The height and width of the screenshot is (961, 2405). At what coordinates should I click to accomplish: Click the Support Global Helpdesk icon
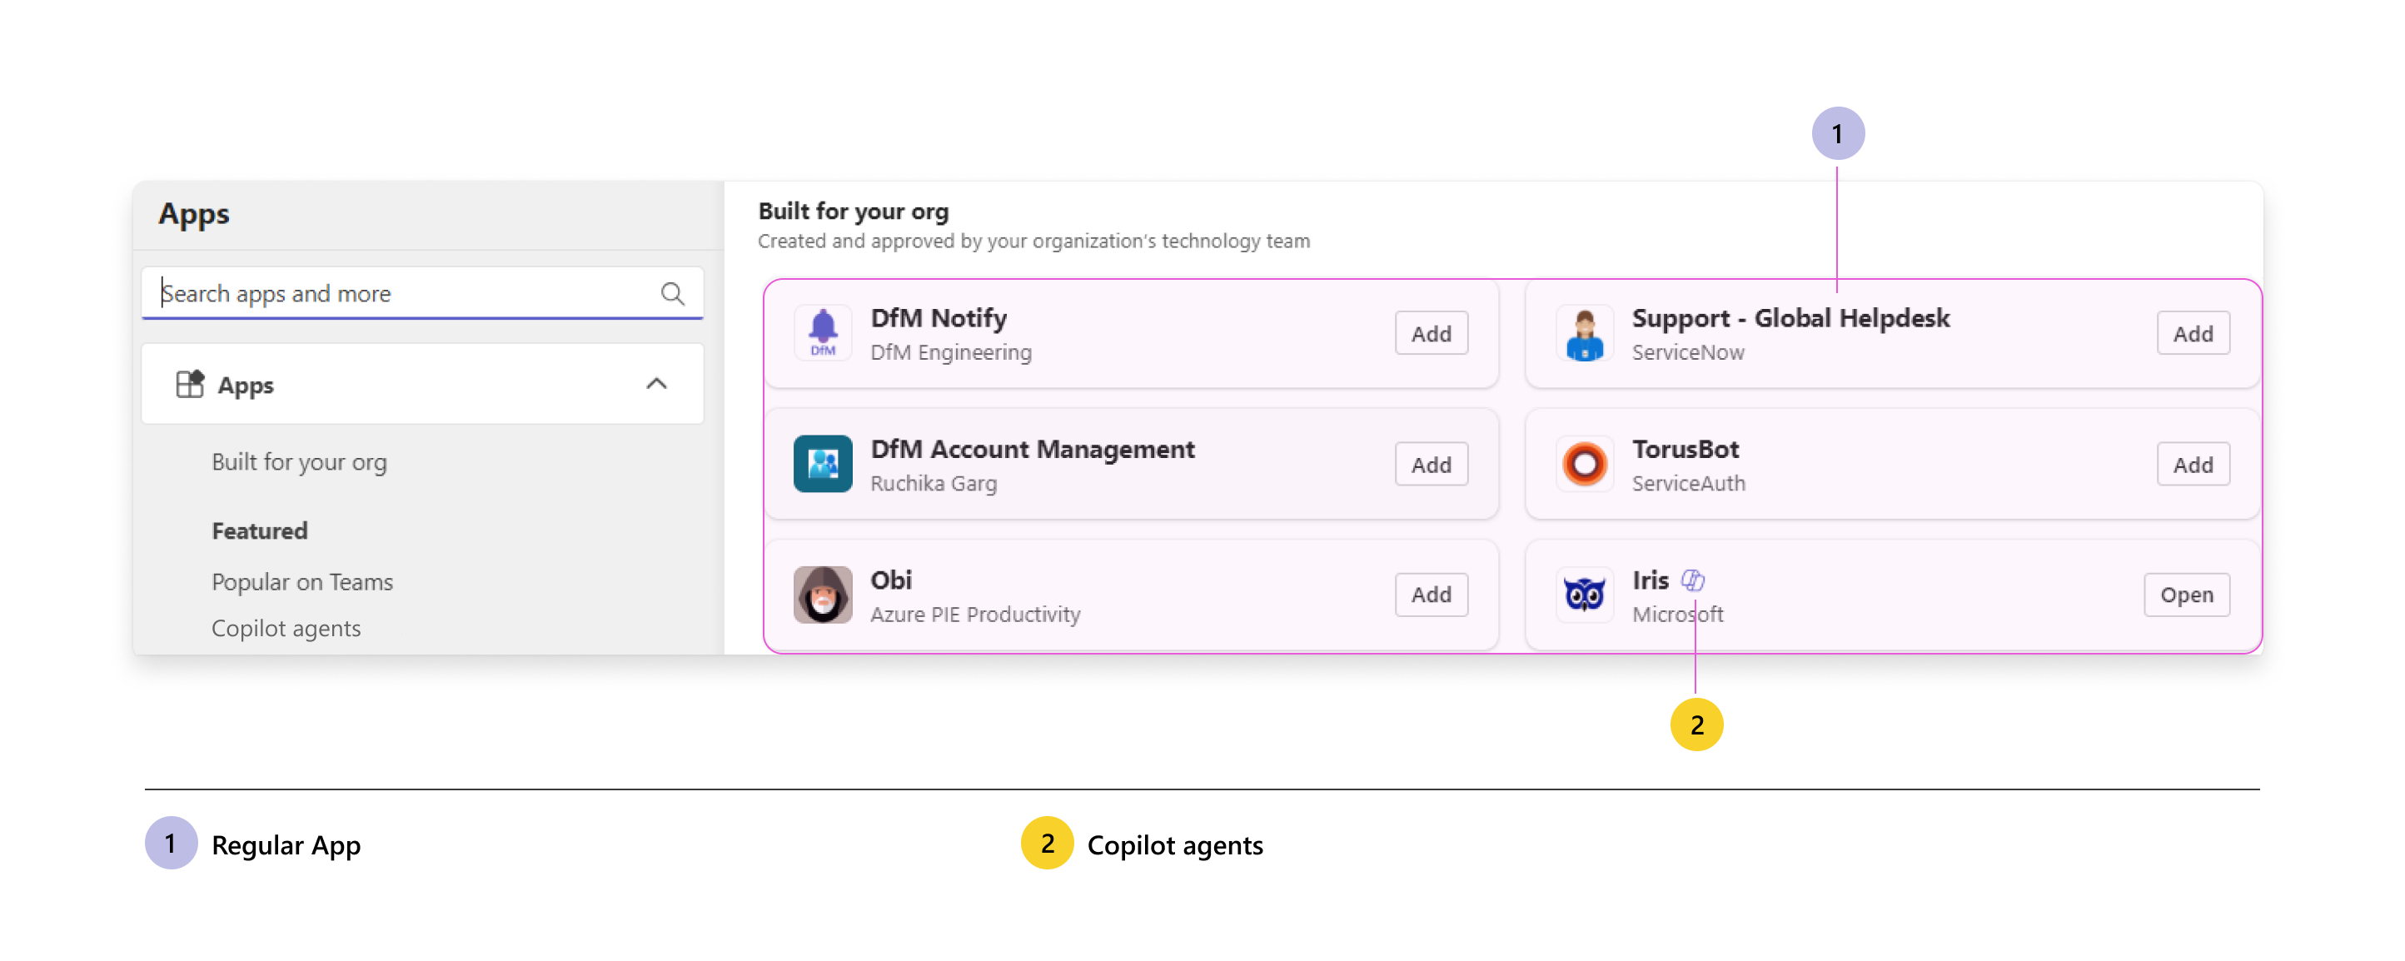pyautogui.click(x=1585, y=333)
